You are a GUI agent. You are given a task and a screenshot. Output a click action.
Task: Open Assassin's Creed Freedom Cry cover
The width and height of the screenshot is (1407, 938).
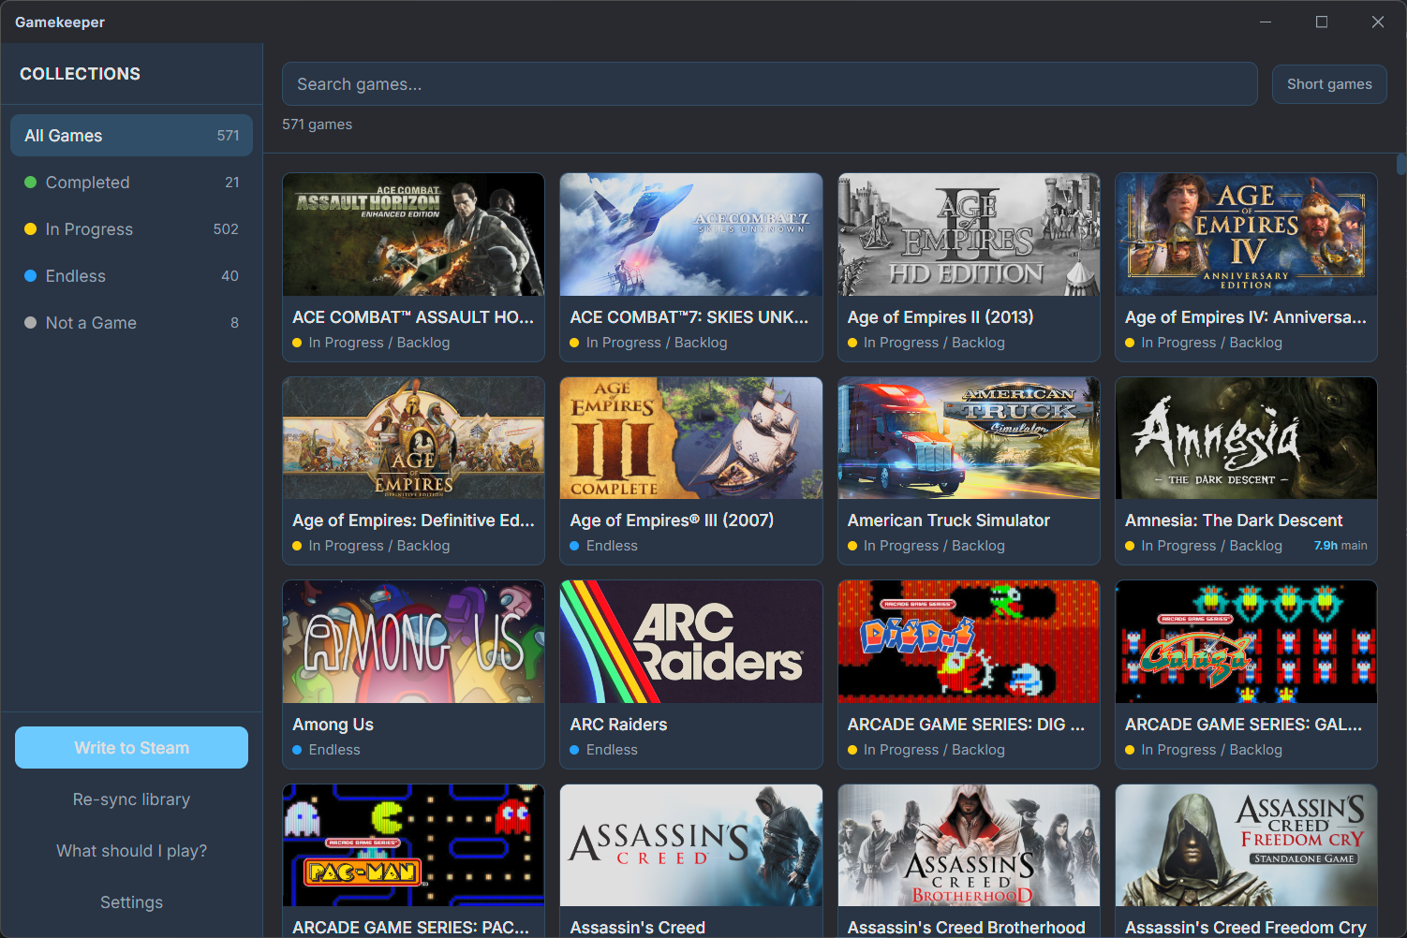(x=1246, y=845)
